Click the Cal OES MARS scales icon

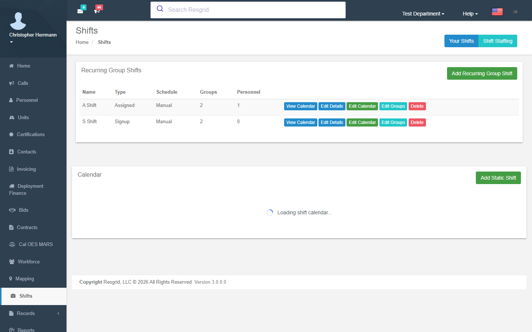tap(12, 244)
